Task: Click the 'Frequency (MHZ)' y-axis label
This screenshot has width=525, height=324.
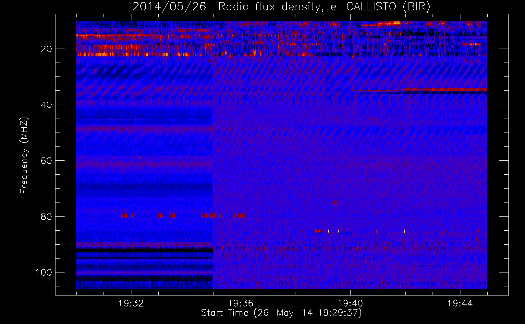Action: [x=24, y=155]
